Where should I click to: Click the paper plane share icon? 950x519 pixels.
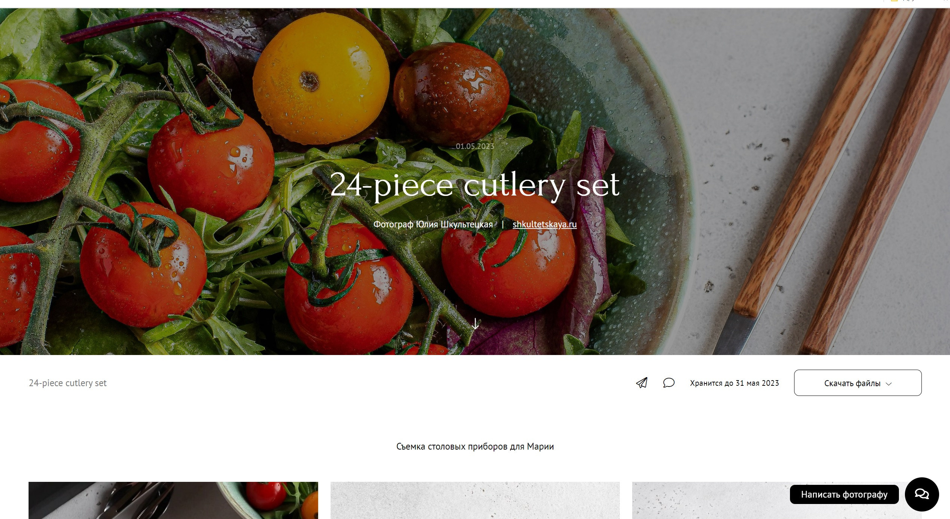pos(642,383)
